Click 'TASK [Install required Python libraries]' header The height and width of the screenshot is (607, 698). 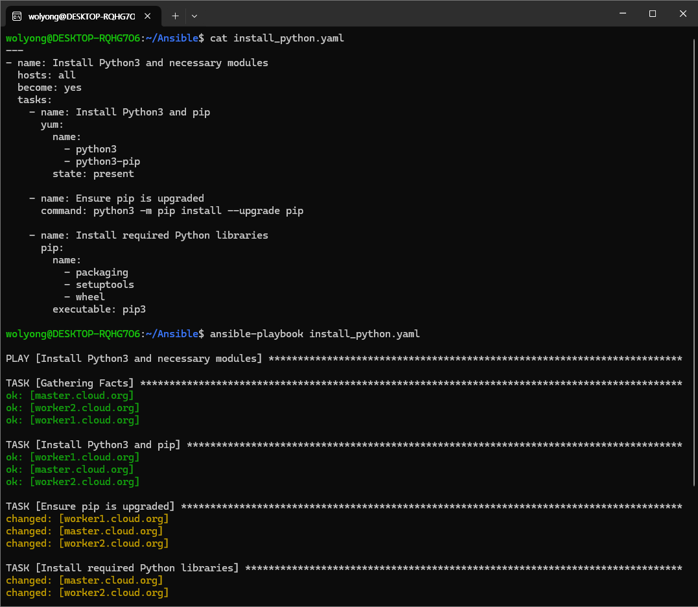pyautogui.click(x=122, y=568)
